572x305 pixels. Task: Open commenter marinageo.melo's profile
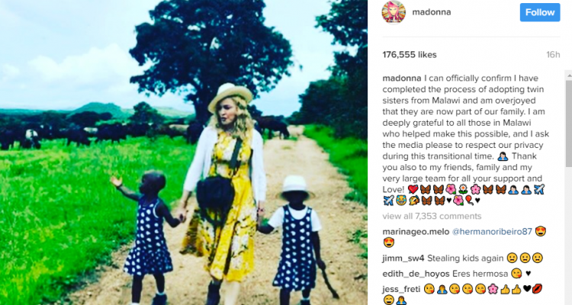point(416,232)
